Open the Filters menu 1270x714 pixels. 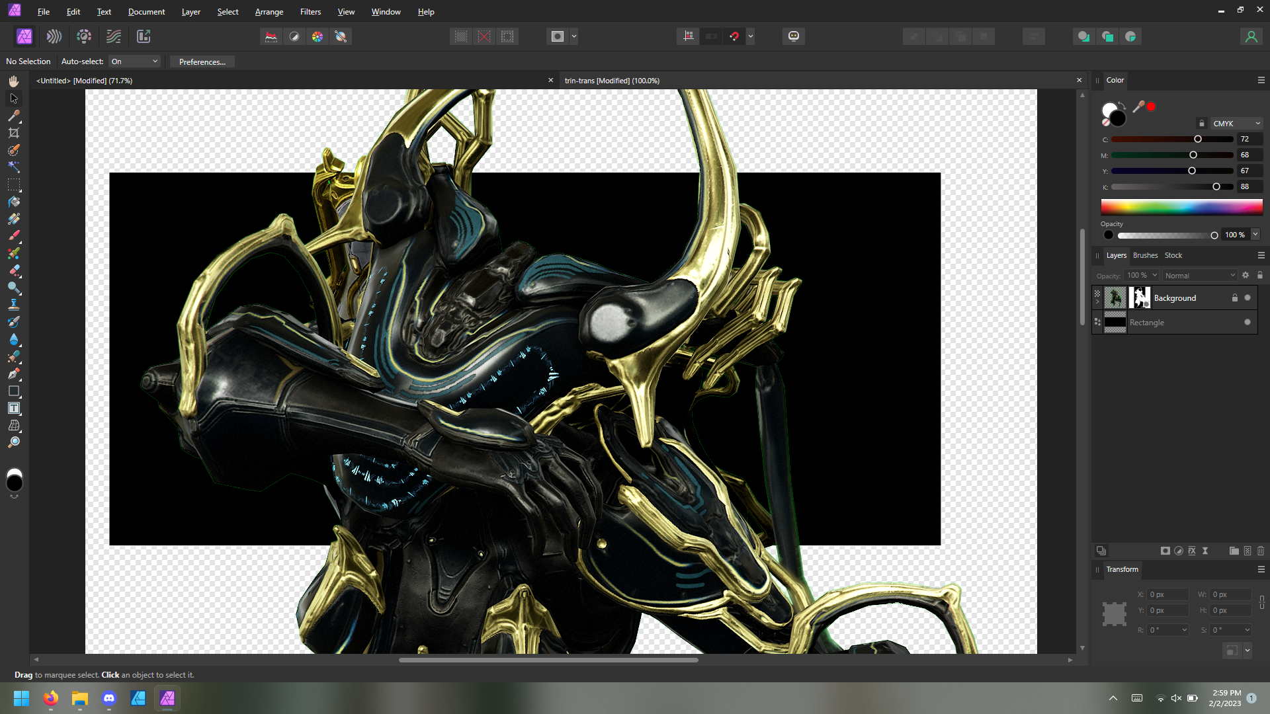310,12
